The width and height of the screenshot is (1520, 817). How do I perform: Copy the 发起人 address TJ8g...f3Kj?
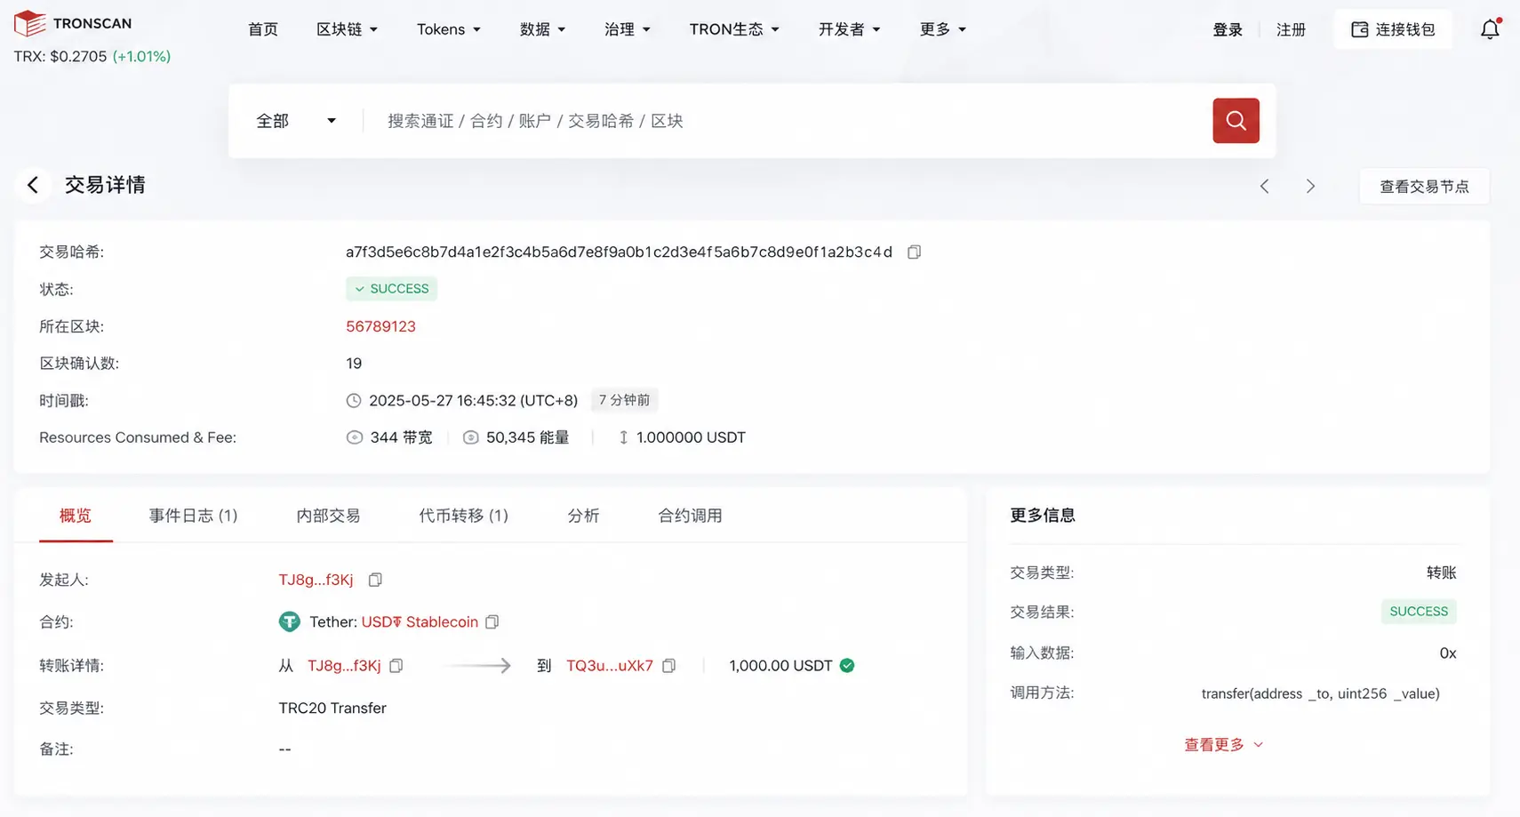point(375,580)
